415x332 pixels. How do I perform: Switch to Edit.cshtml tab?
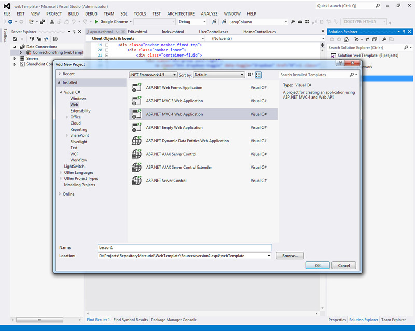point(137,32)
